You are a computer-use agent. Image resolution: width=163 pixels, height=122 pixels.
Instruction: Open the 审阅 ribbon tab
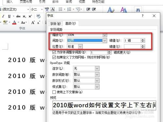pos(69,2)
